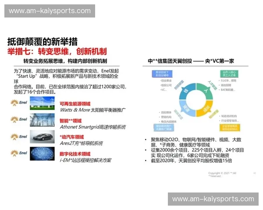Click the Enel logo beside the wind turbine photo
Viewport: 263px width, 210px height.
point(19,102)
